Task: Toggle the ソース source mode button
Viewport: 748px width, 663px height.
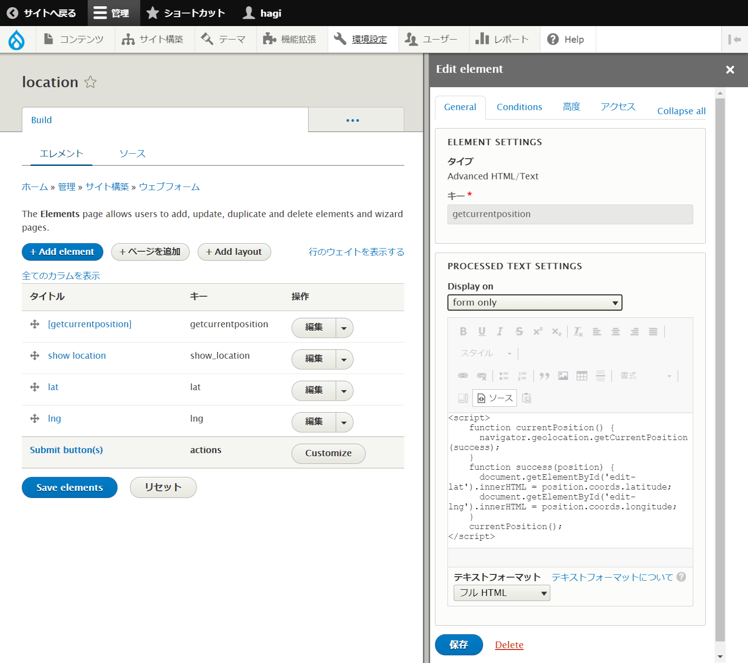Action: point(495,398)
